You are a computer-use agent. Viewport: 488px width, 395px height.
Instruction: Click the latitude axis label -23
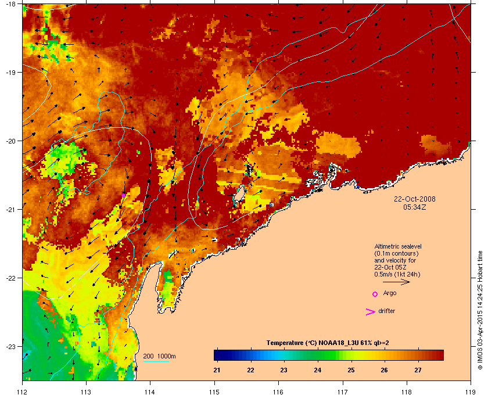click(x=11, y=346)
